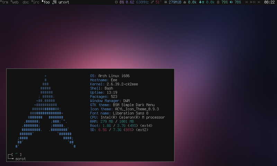Click the disk I/O icon
The image size is (277, 166).
coord(185,2)
